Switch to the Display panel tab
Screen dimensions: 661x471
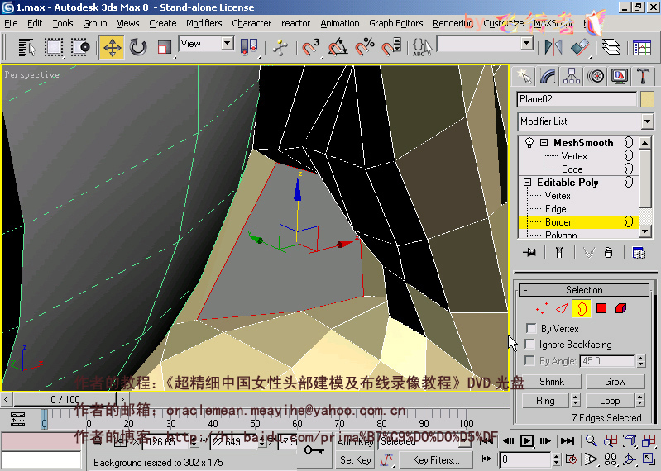pos(620,76)
